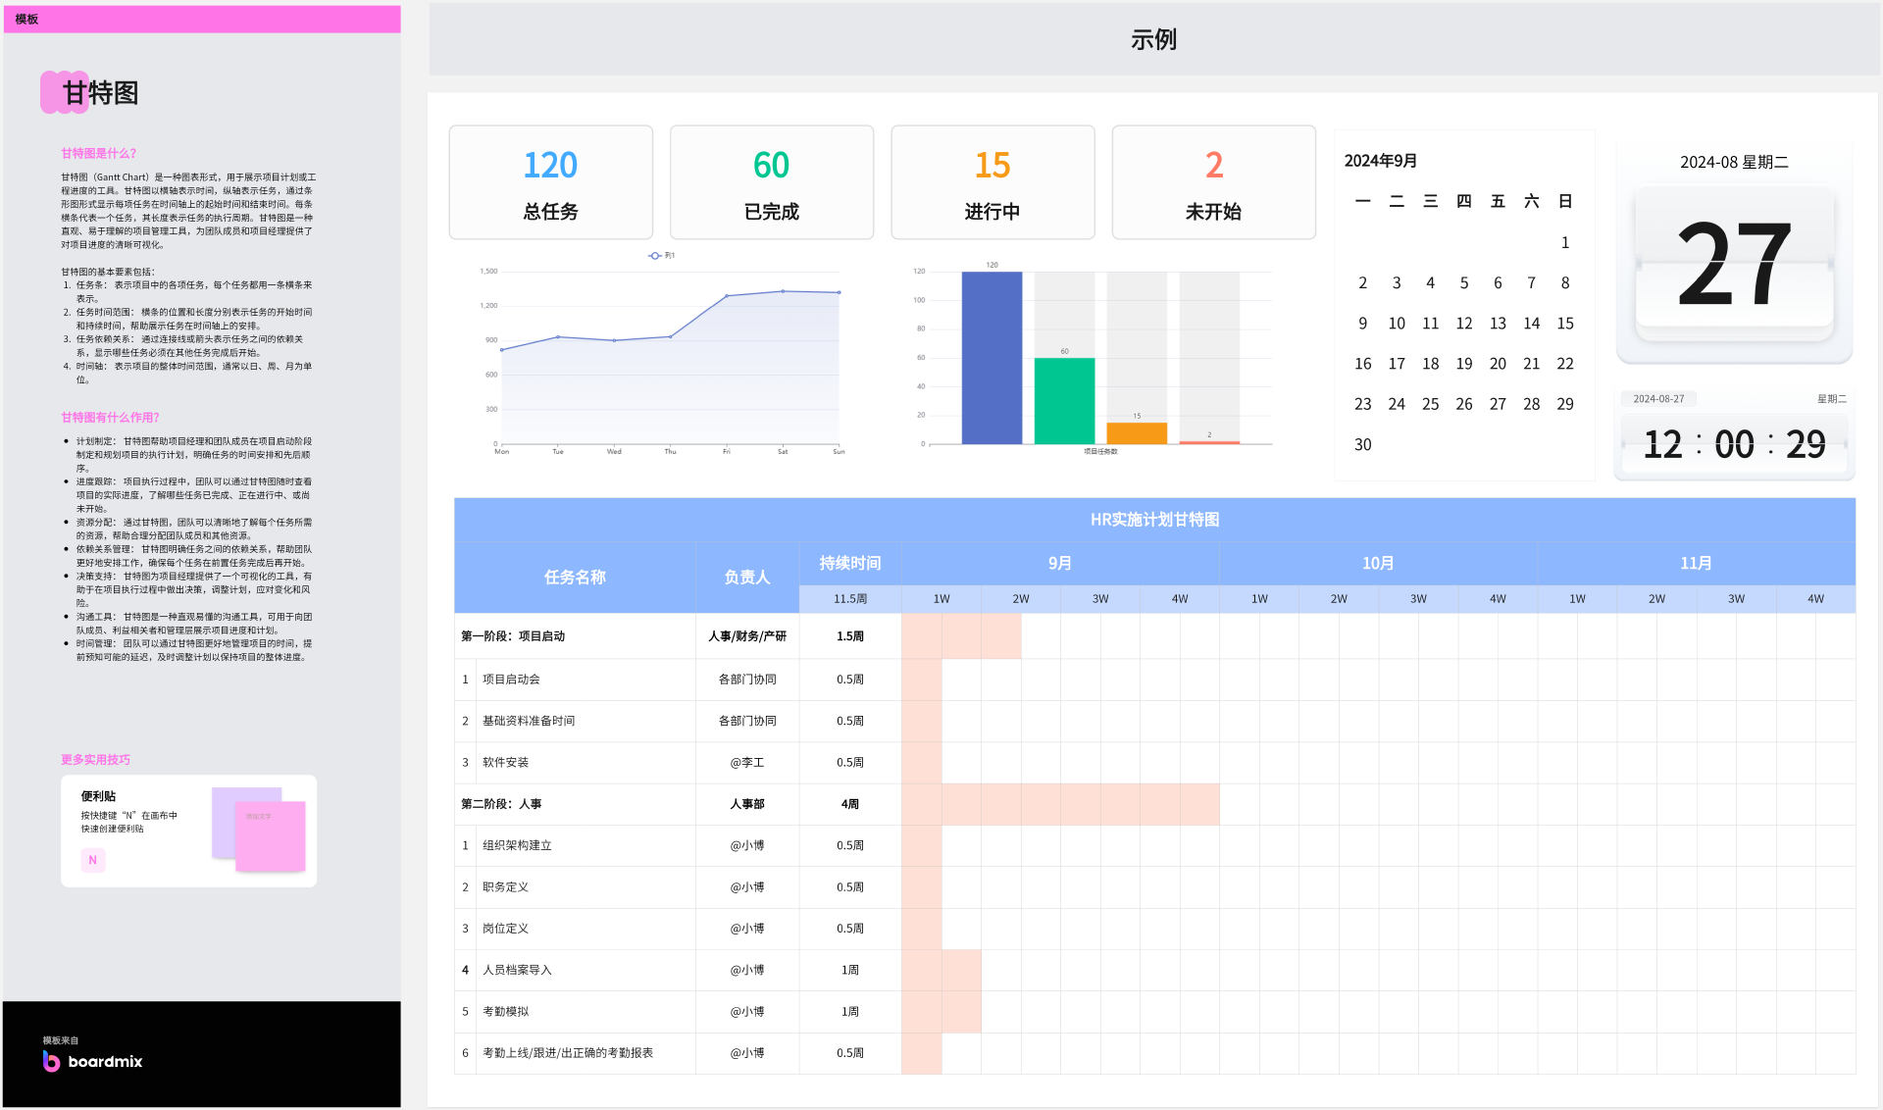The width and height of the screenshot is (1883, 1110).
Task: Click the large flip-calendar number 27
Action: pyautogui.click(x=1733, y=265)
